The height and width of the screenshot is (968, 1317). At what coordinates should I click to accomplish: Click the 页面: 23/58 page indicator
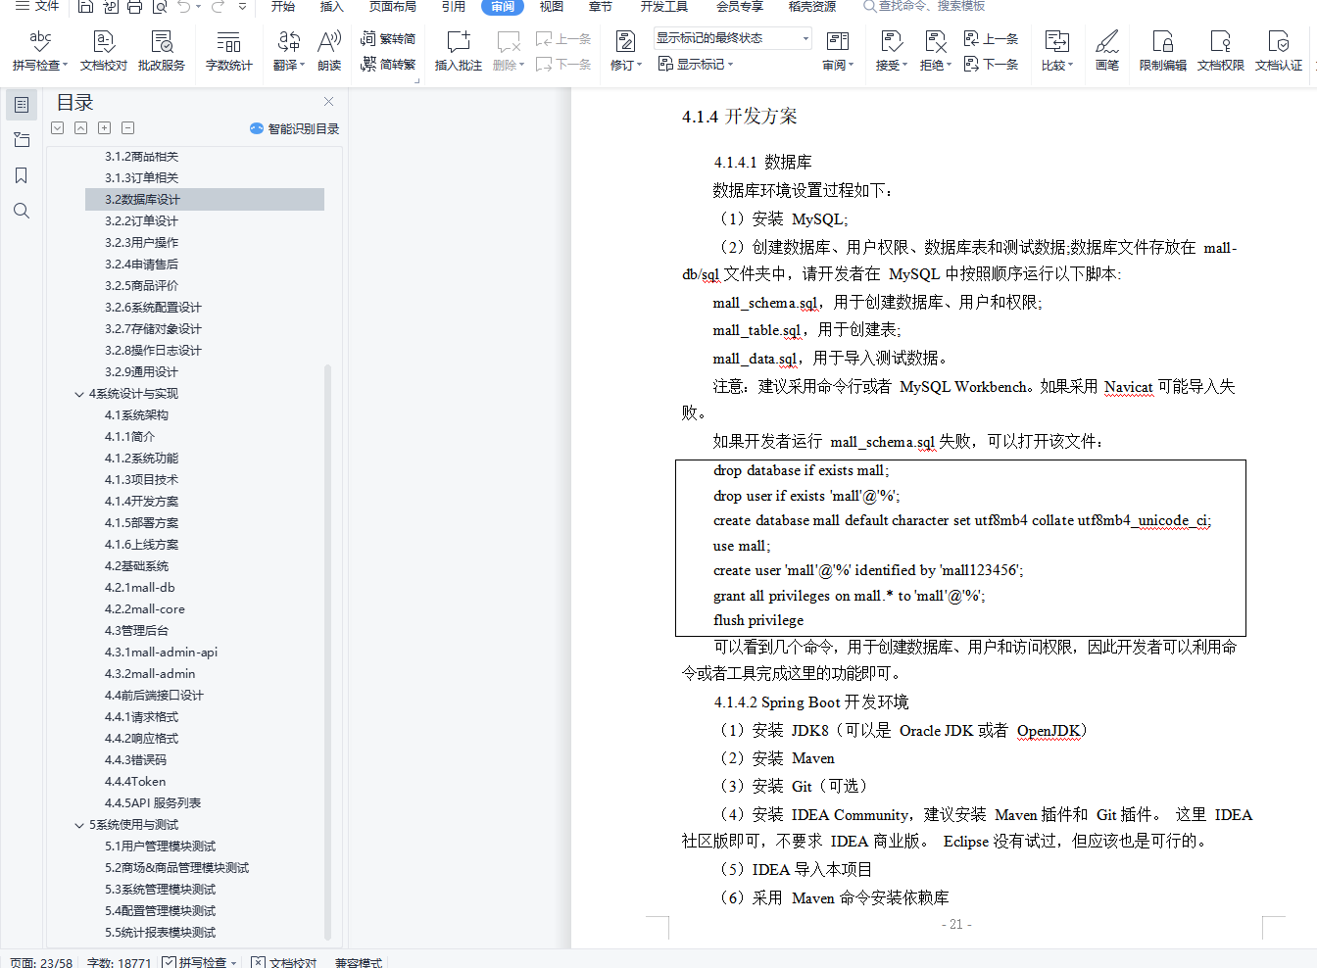(41, 962)
